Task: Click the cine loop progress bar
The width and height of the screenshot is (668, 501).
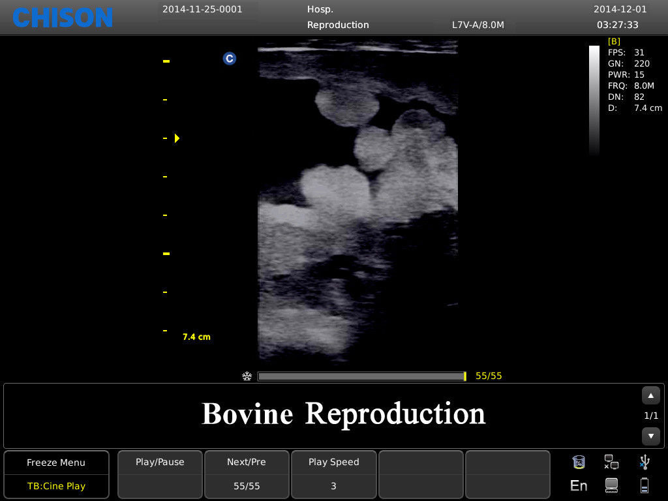Action: coord(361,376)
